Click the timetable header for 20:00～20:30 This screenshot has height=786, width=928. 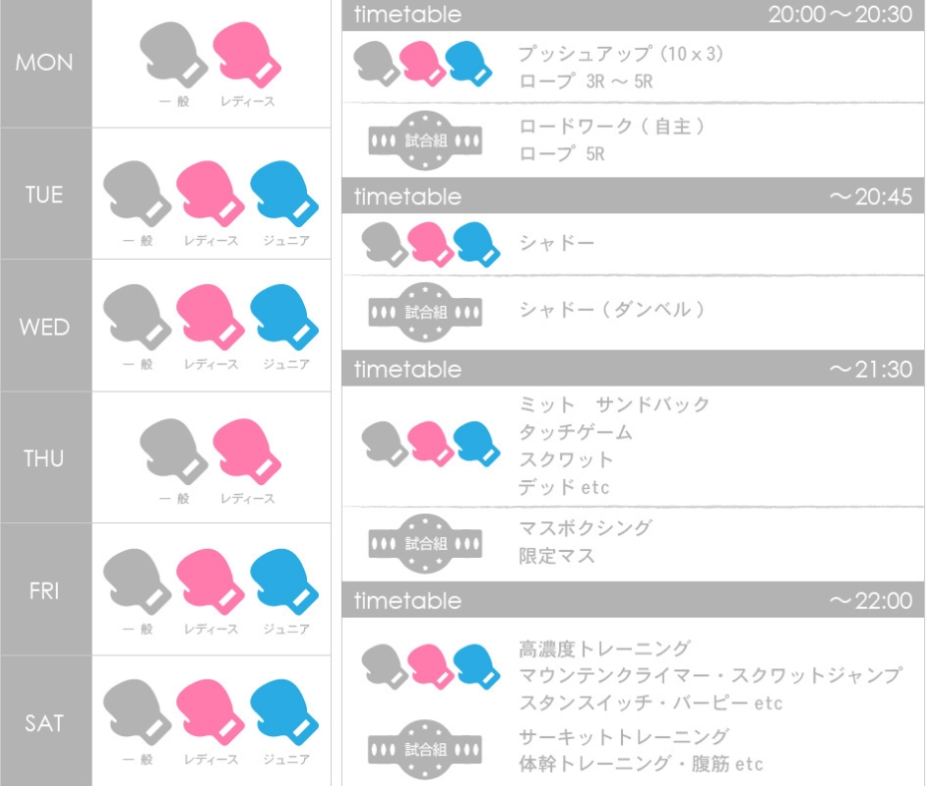click(633, 15)
